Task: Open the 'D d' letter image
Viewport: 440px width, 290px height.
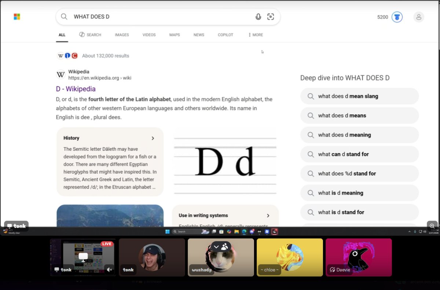Action: click(225, 161)
